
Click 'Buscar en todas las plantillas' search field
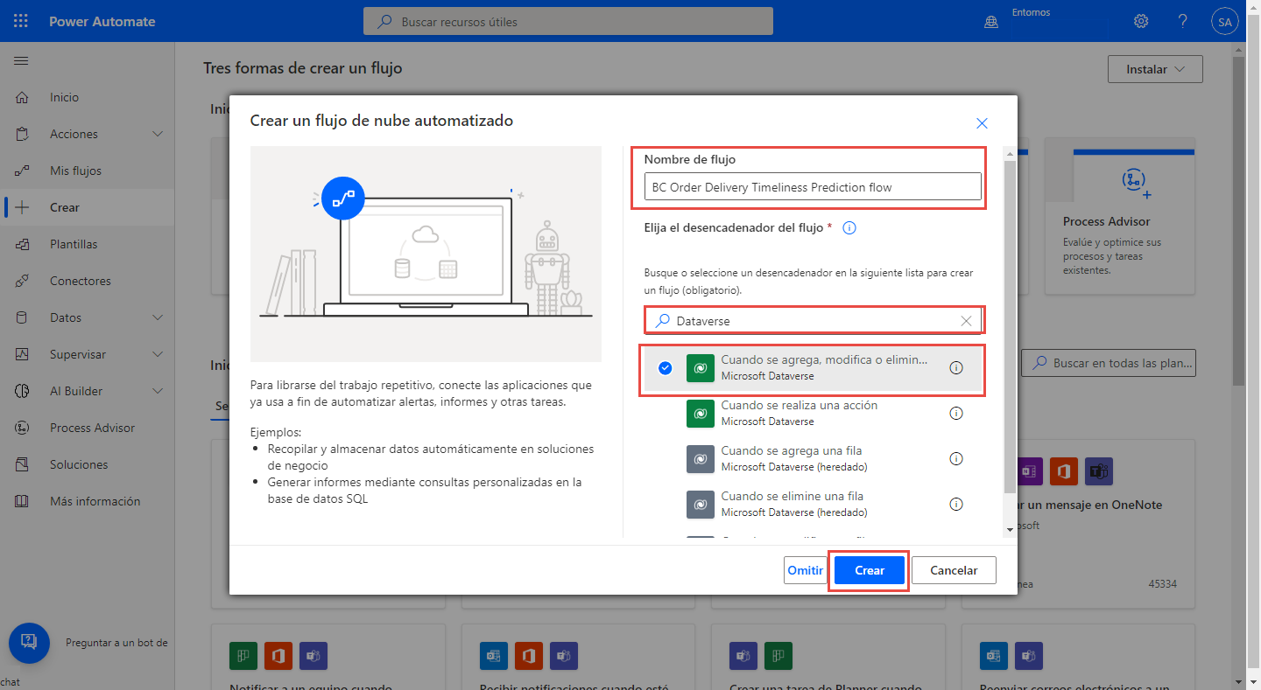click(x=1110, y=363)
